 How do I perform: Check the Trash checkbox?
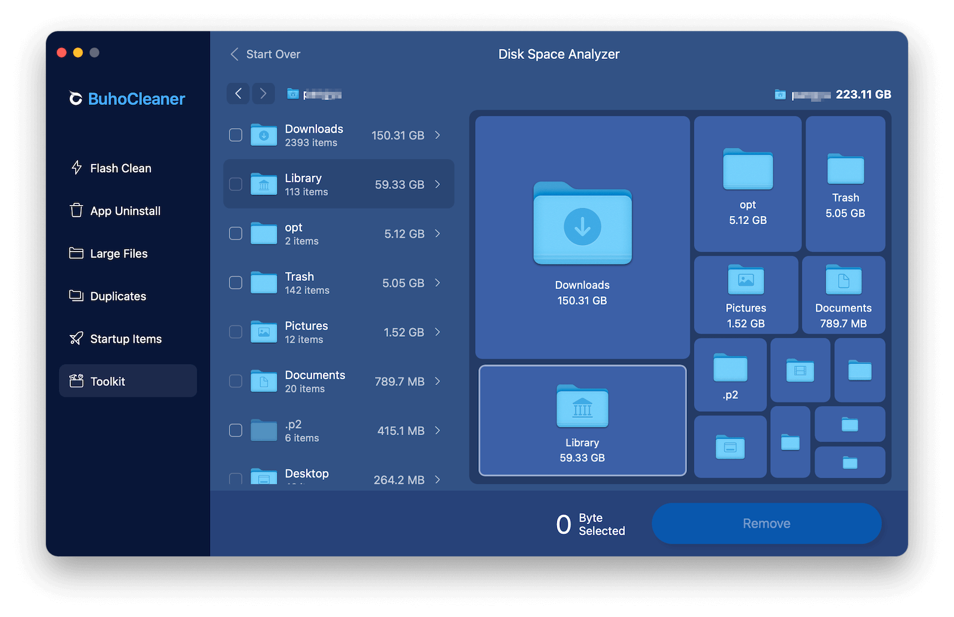click(236, 283)
